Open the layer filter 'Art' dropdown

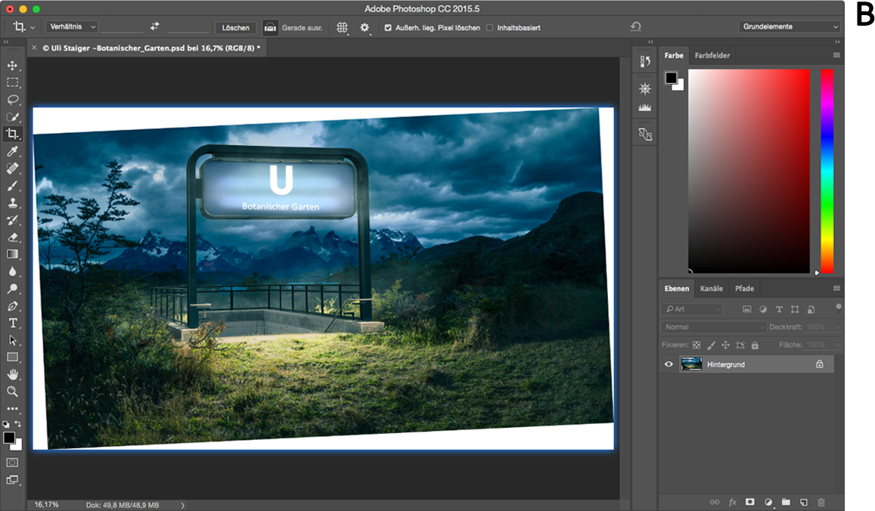click(693, 309)
